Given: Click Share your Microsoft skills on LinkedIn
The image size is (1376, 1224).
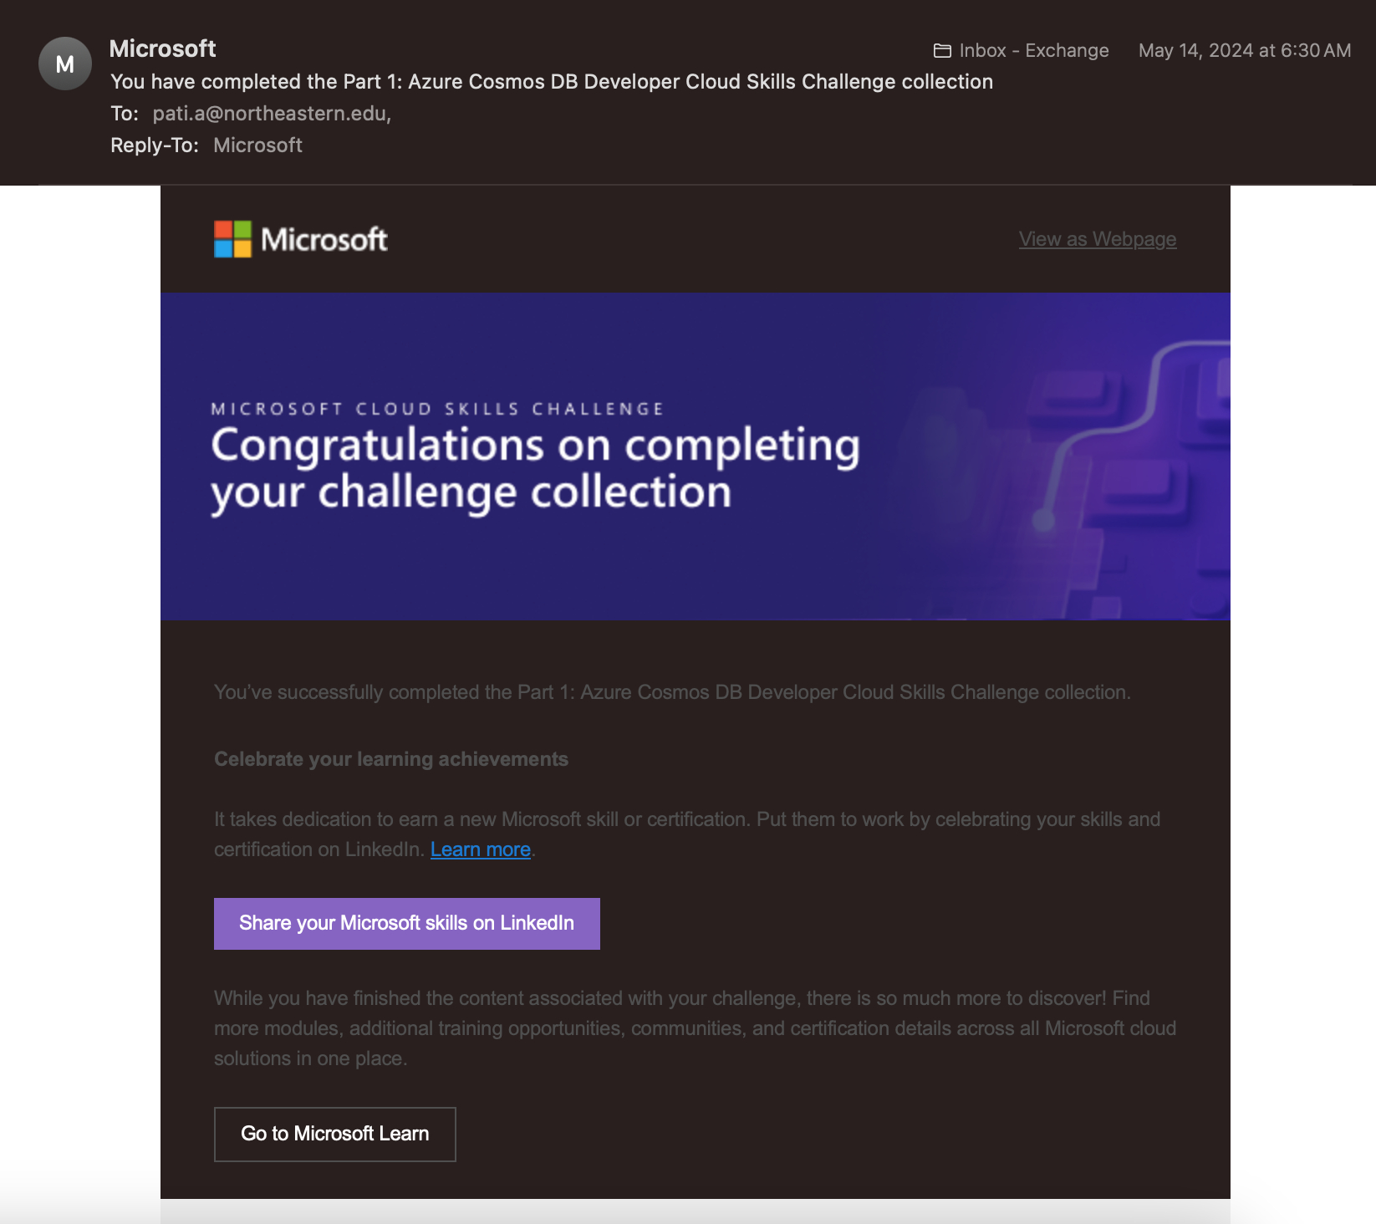Looking at the screenshot, I should tap(407, 923).
